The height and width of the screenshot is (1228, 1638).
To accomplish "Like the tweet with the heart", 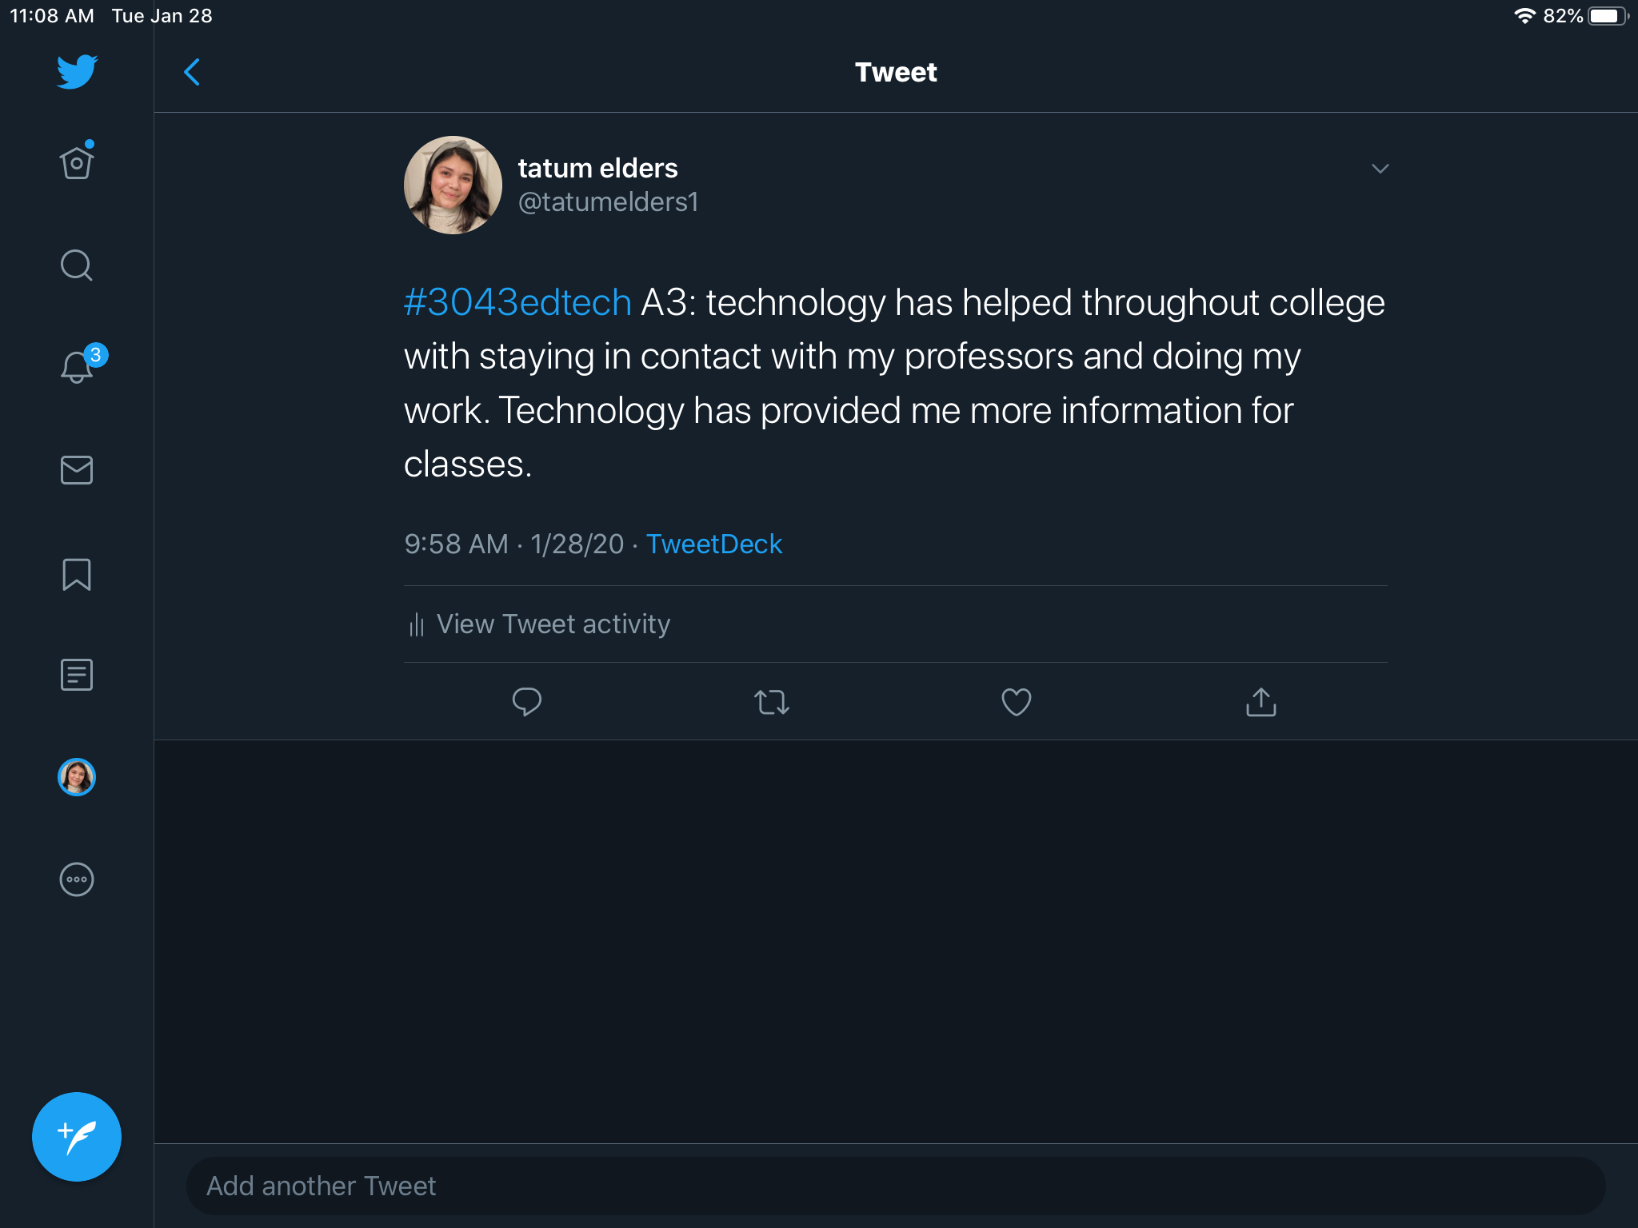I will coord(1016,702).
